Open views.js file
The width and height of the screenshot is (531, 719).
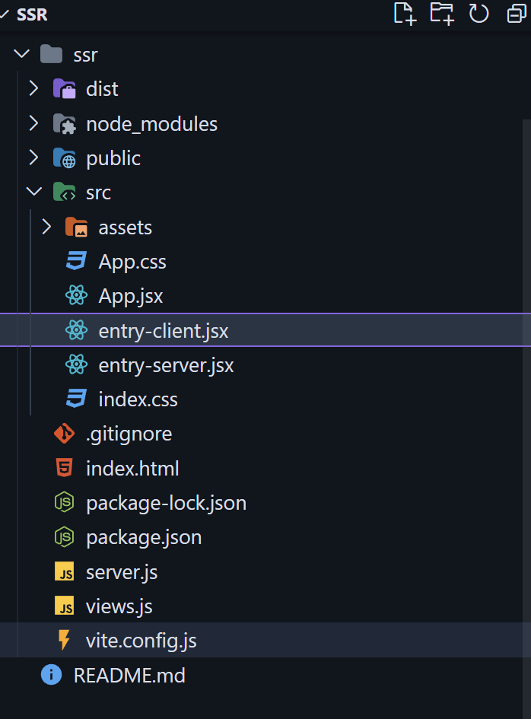[119, 606]
